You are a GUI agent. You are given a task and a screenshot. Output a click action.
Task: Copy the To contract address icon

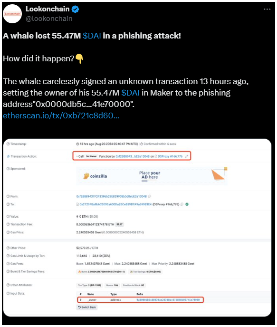182,204
